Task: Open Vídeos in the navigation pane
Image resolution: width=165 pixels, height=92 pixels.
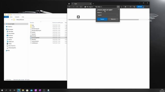Action: click(10, 44)
